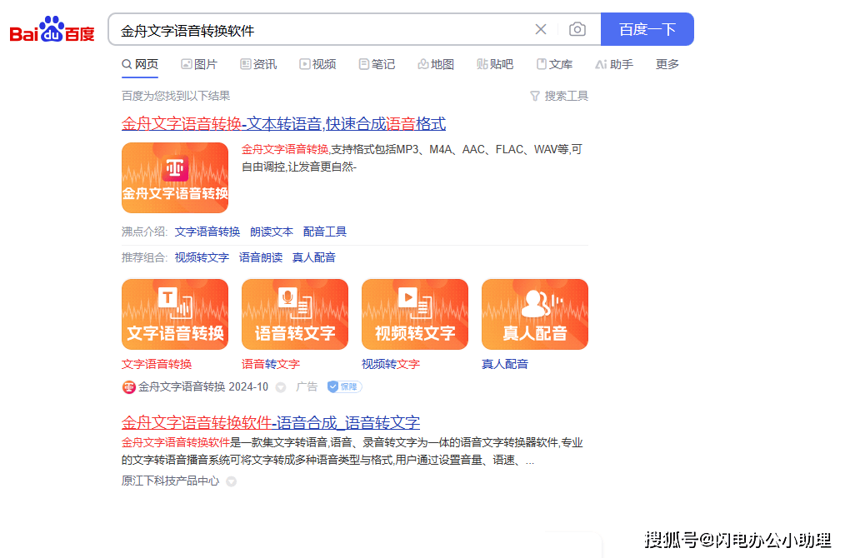This screenshot has height=558, width=850.
Task: Click the 广告 label
Action: point(307,386)
